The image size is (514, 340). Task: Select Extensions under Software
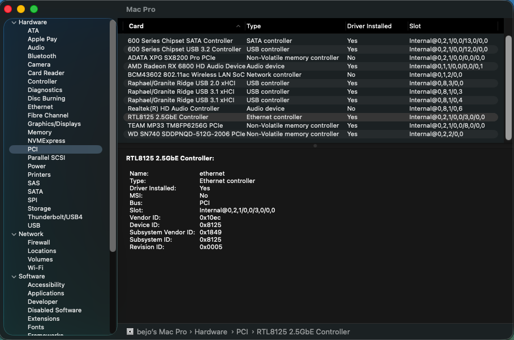44,319
